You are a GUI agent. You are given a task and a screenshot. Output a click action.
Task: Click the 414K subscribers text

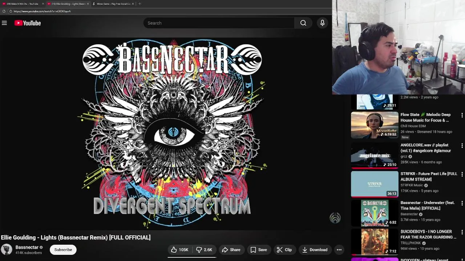coord(29,253)
